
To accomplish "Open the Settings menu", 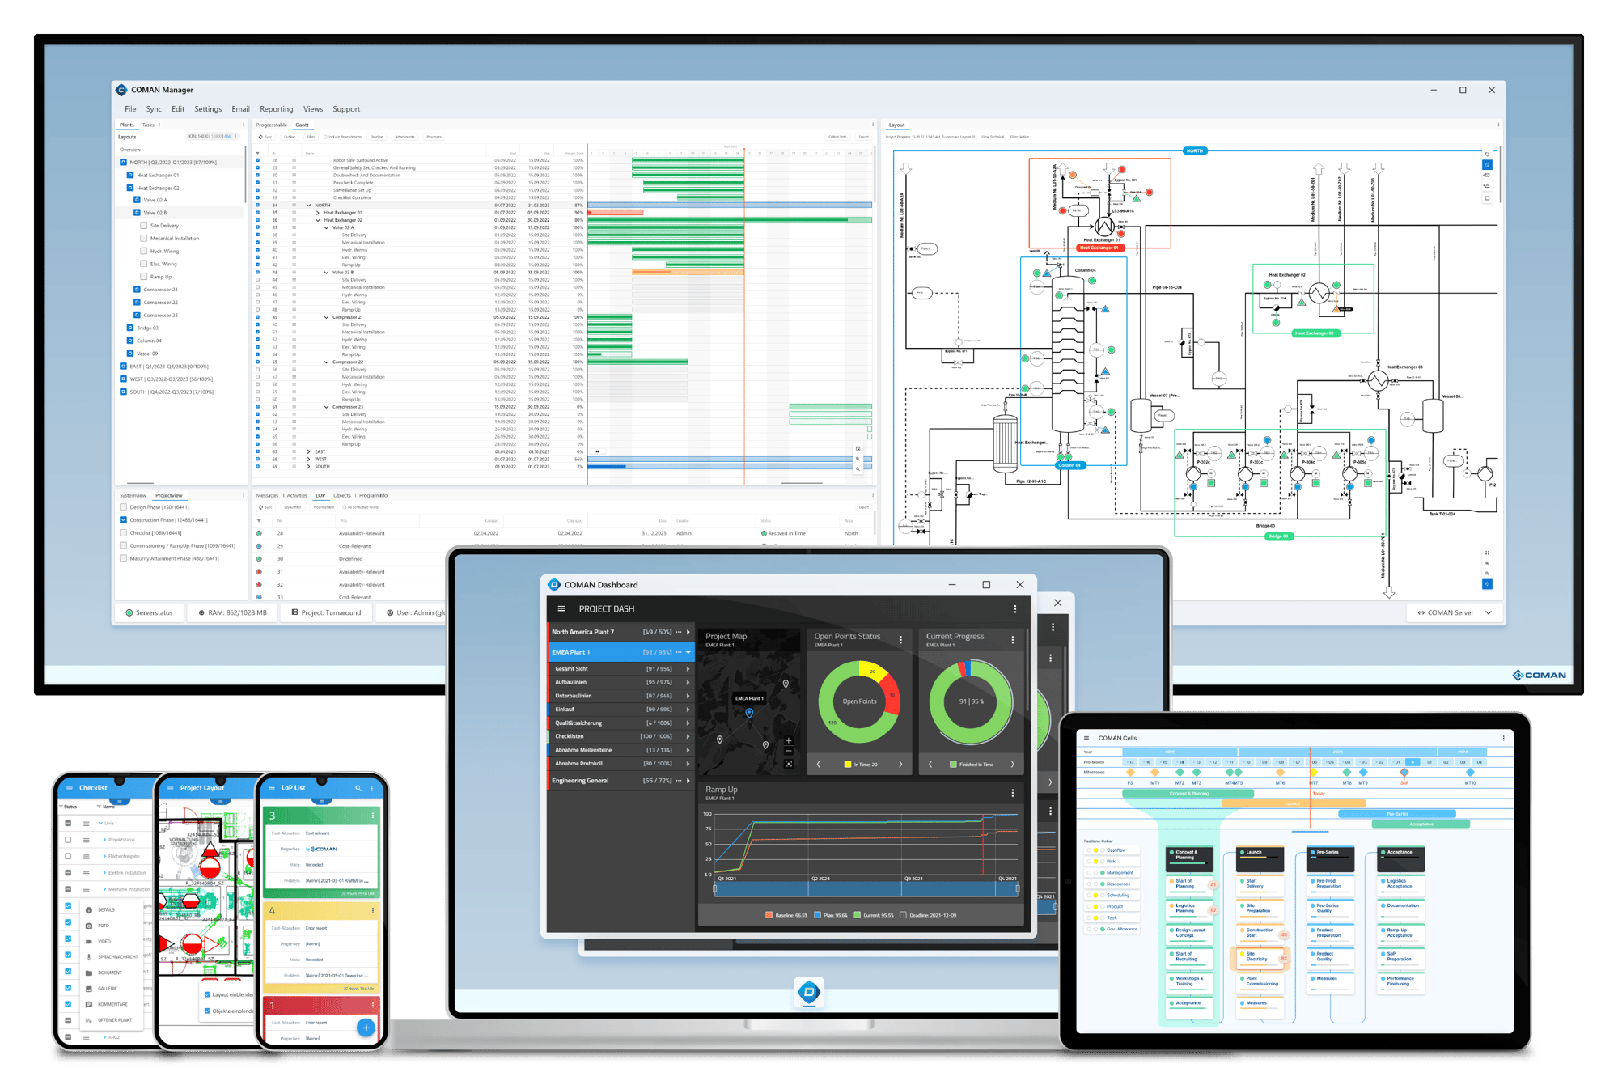I will (208, 109).
